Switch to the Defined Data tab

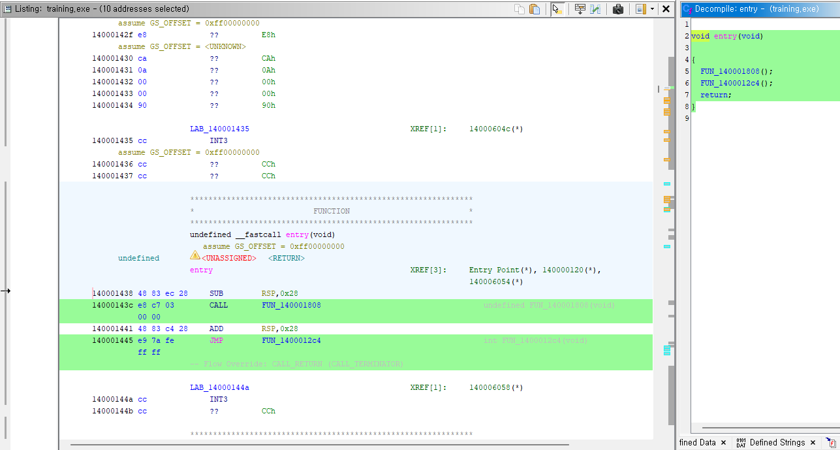click(x=698, y=442)
